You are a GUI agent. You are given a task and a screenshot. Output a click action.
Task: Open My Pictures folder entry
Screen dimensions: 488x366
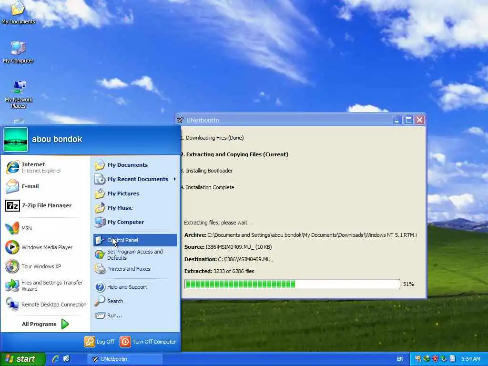pos(135,193)
